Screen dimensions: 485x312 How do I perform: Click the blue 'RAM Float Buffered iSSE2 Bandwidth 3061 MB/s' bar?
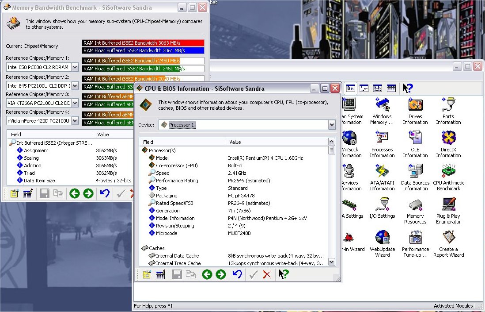click(x=143, y=50)
